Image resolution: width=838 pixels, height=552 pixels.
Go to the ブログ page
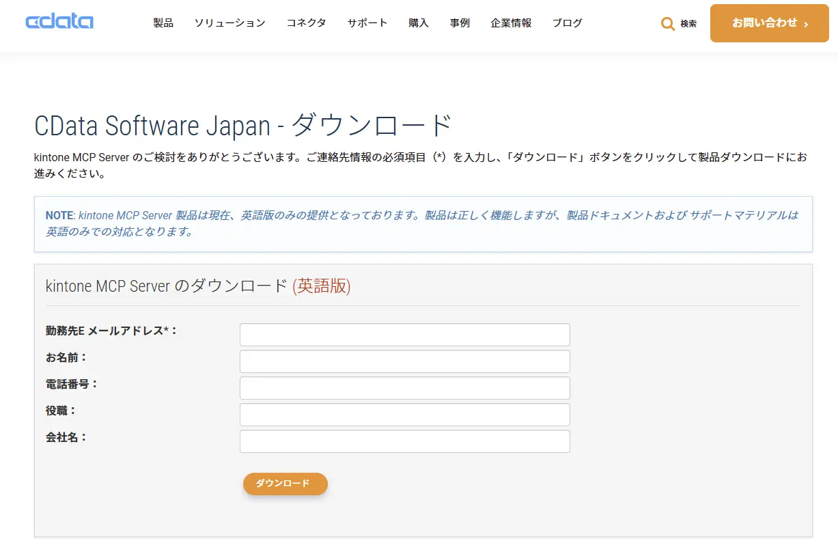point(567,23)
